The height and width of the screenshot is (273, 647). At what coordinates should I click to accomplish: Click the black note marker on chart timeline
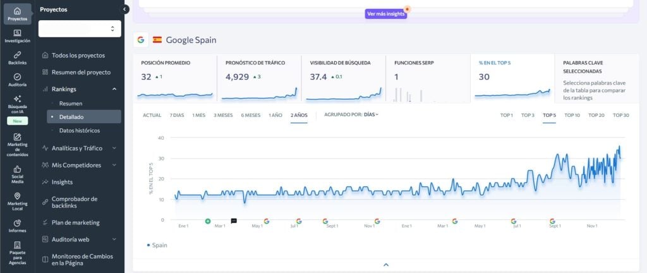tap(234, 221)
